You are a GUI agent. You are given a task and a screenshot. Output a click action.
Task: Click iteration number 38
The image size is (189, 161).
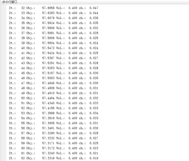[23, 38]
